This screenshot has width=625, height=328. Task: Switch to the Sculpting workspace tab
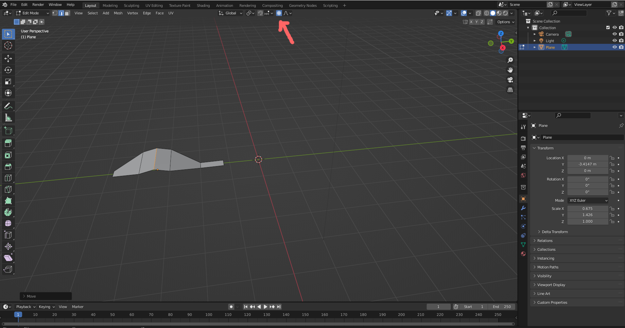(x=131, y=6)
